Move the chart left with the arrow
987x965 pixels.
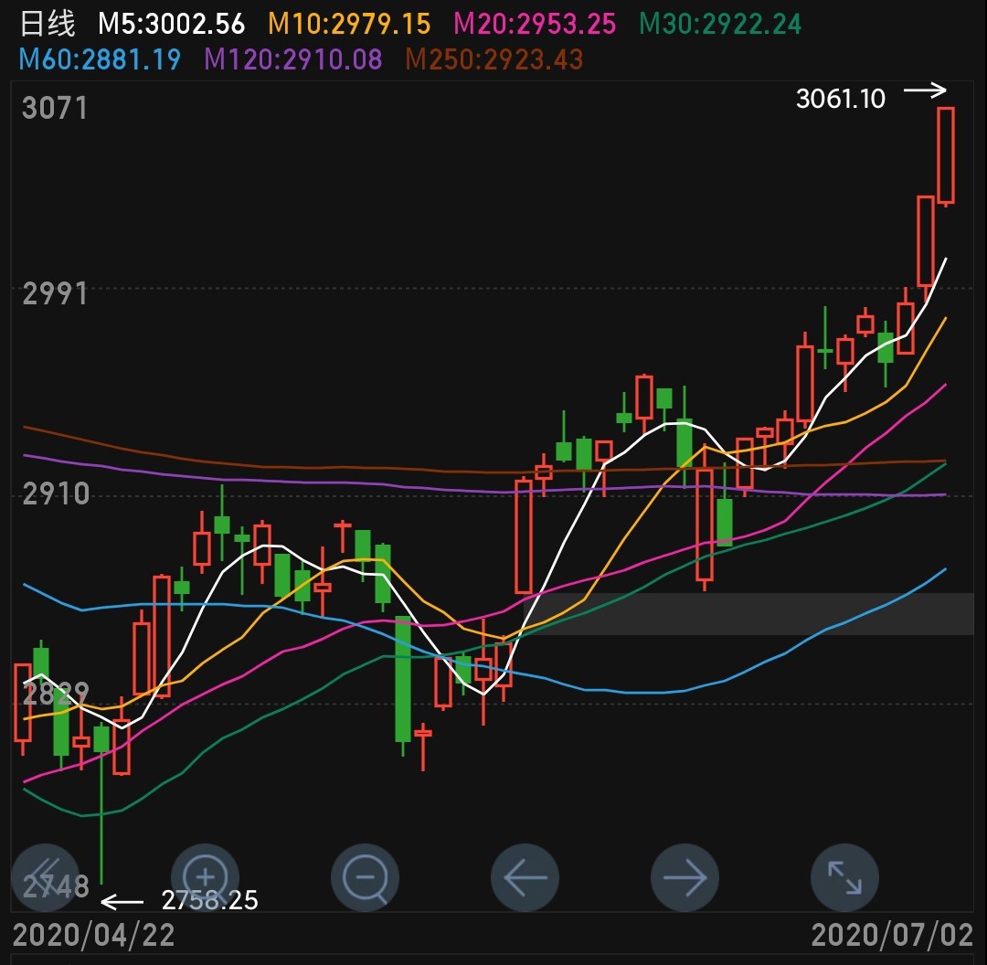[525, 877]
